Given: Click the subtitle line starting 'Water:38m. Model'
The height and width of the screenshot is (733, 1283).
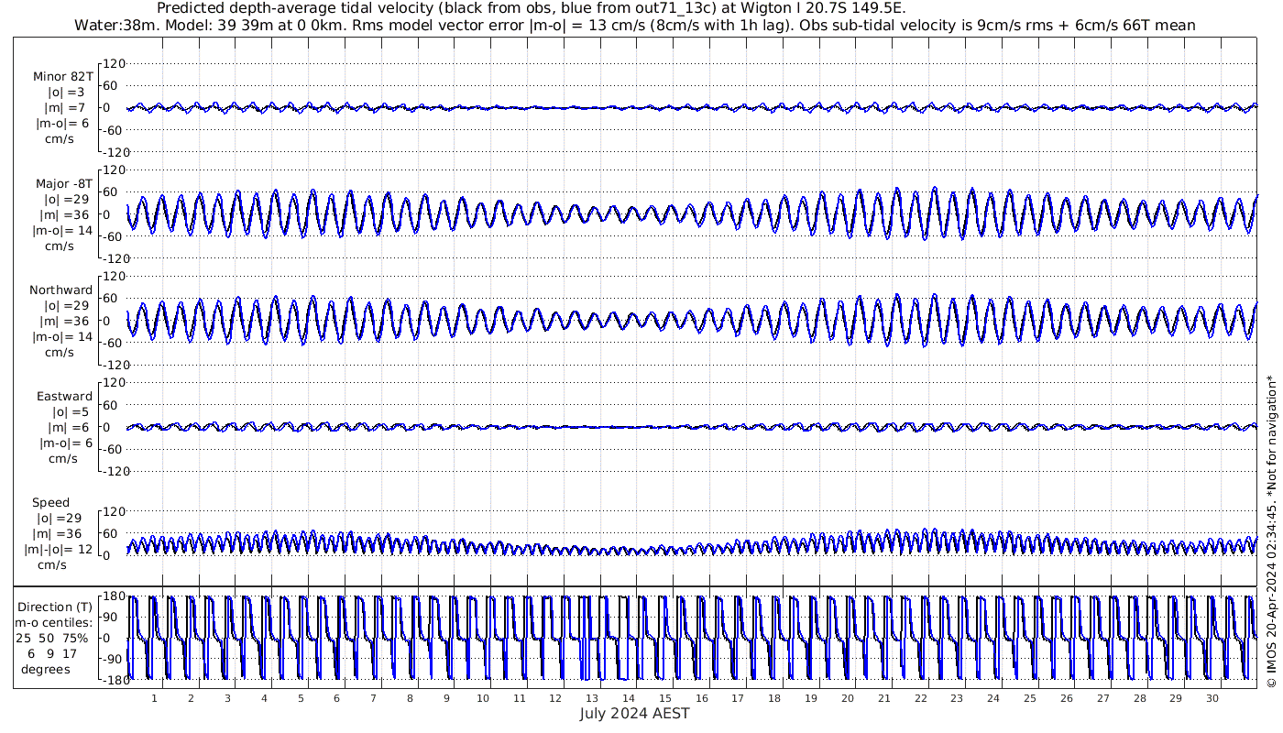Looking at the screenshot, I should [x=635, y=25].
